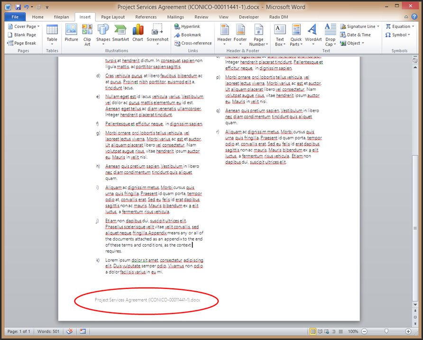Open the File tab

[x=15, y=17]
